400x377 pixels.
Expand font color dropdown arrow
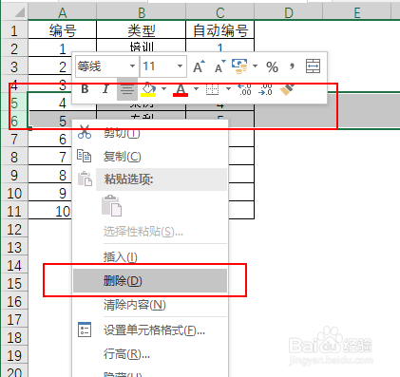click(196, 89)
